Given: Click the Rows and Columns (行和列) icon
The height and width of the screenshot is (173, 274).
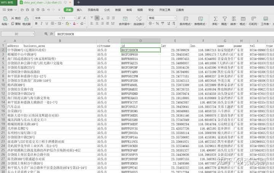Looking at the screenshot, I should click(x=253, y=19).
